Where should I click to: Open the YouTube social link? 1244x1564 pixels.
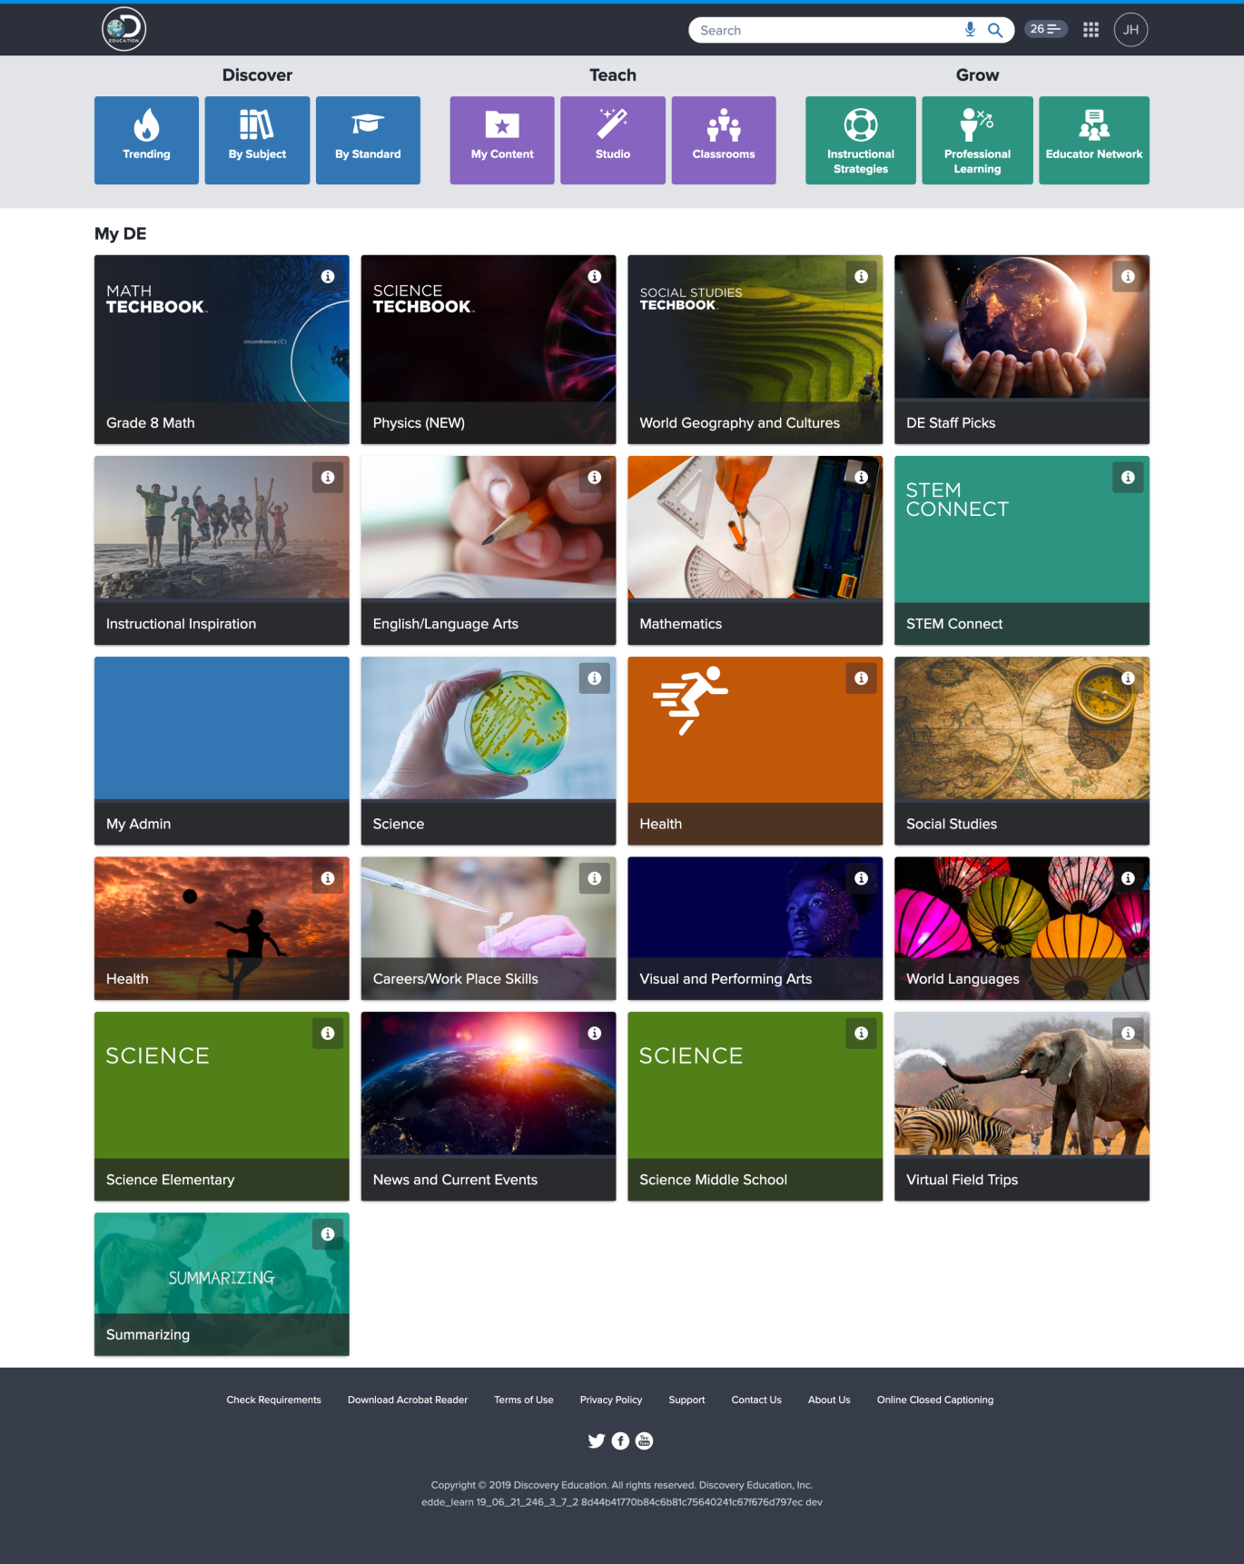645,1440
